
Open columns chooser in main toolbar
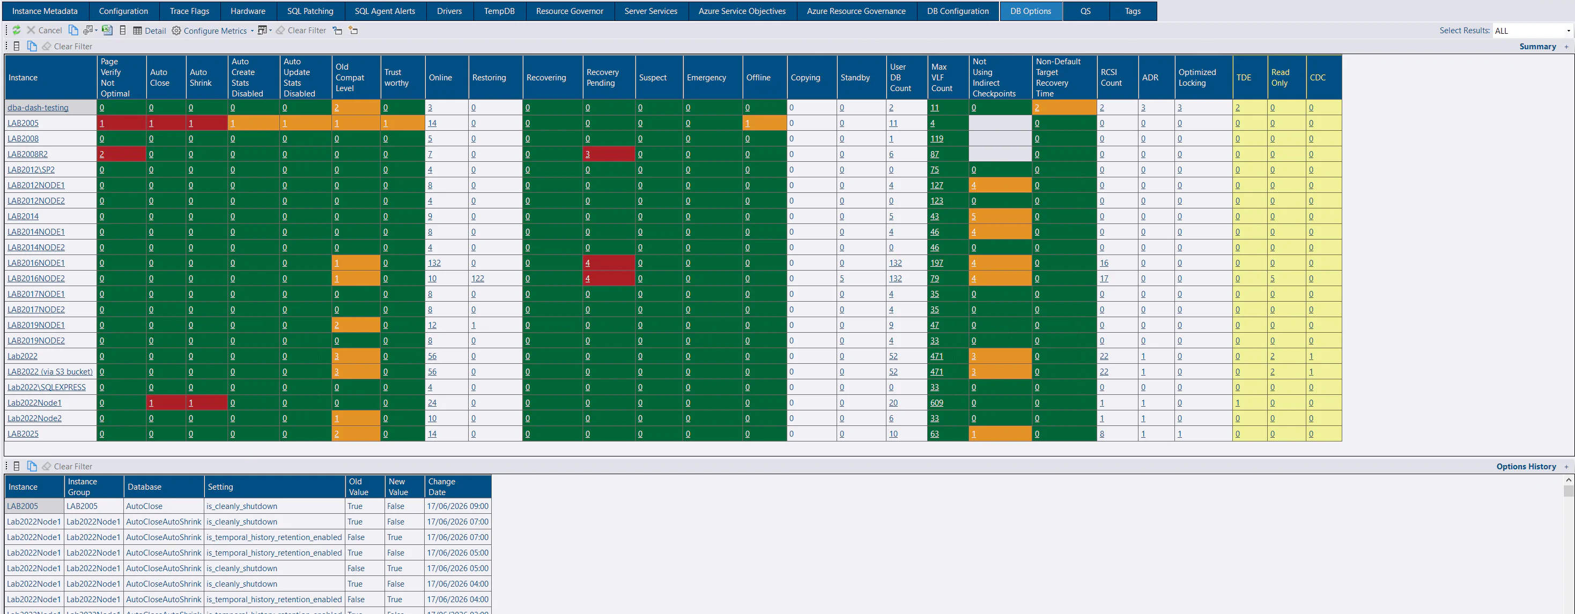[123, 30]
